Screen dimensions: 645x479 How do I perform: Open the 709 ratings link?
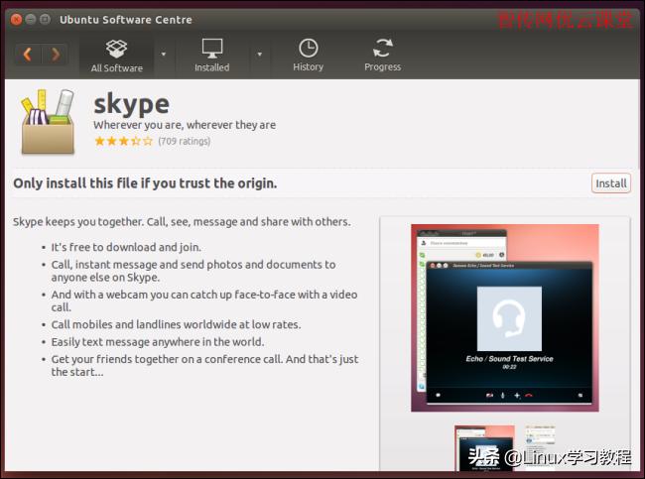184,141
